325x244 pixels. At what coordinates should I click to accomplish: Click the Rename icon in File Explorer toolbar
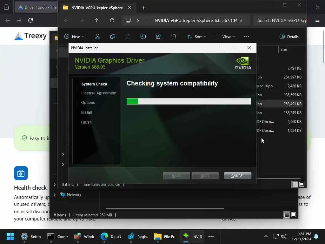point(143,37)
